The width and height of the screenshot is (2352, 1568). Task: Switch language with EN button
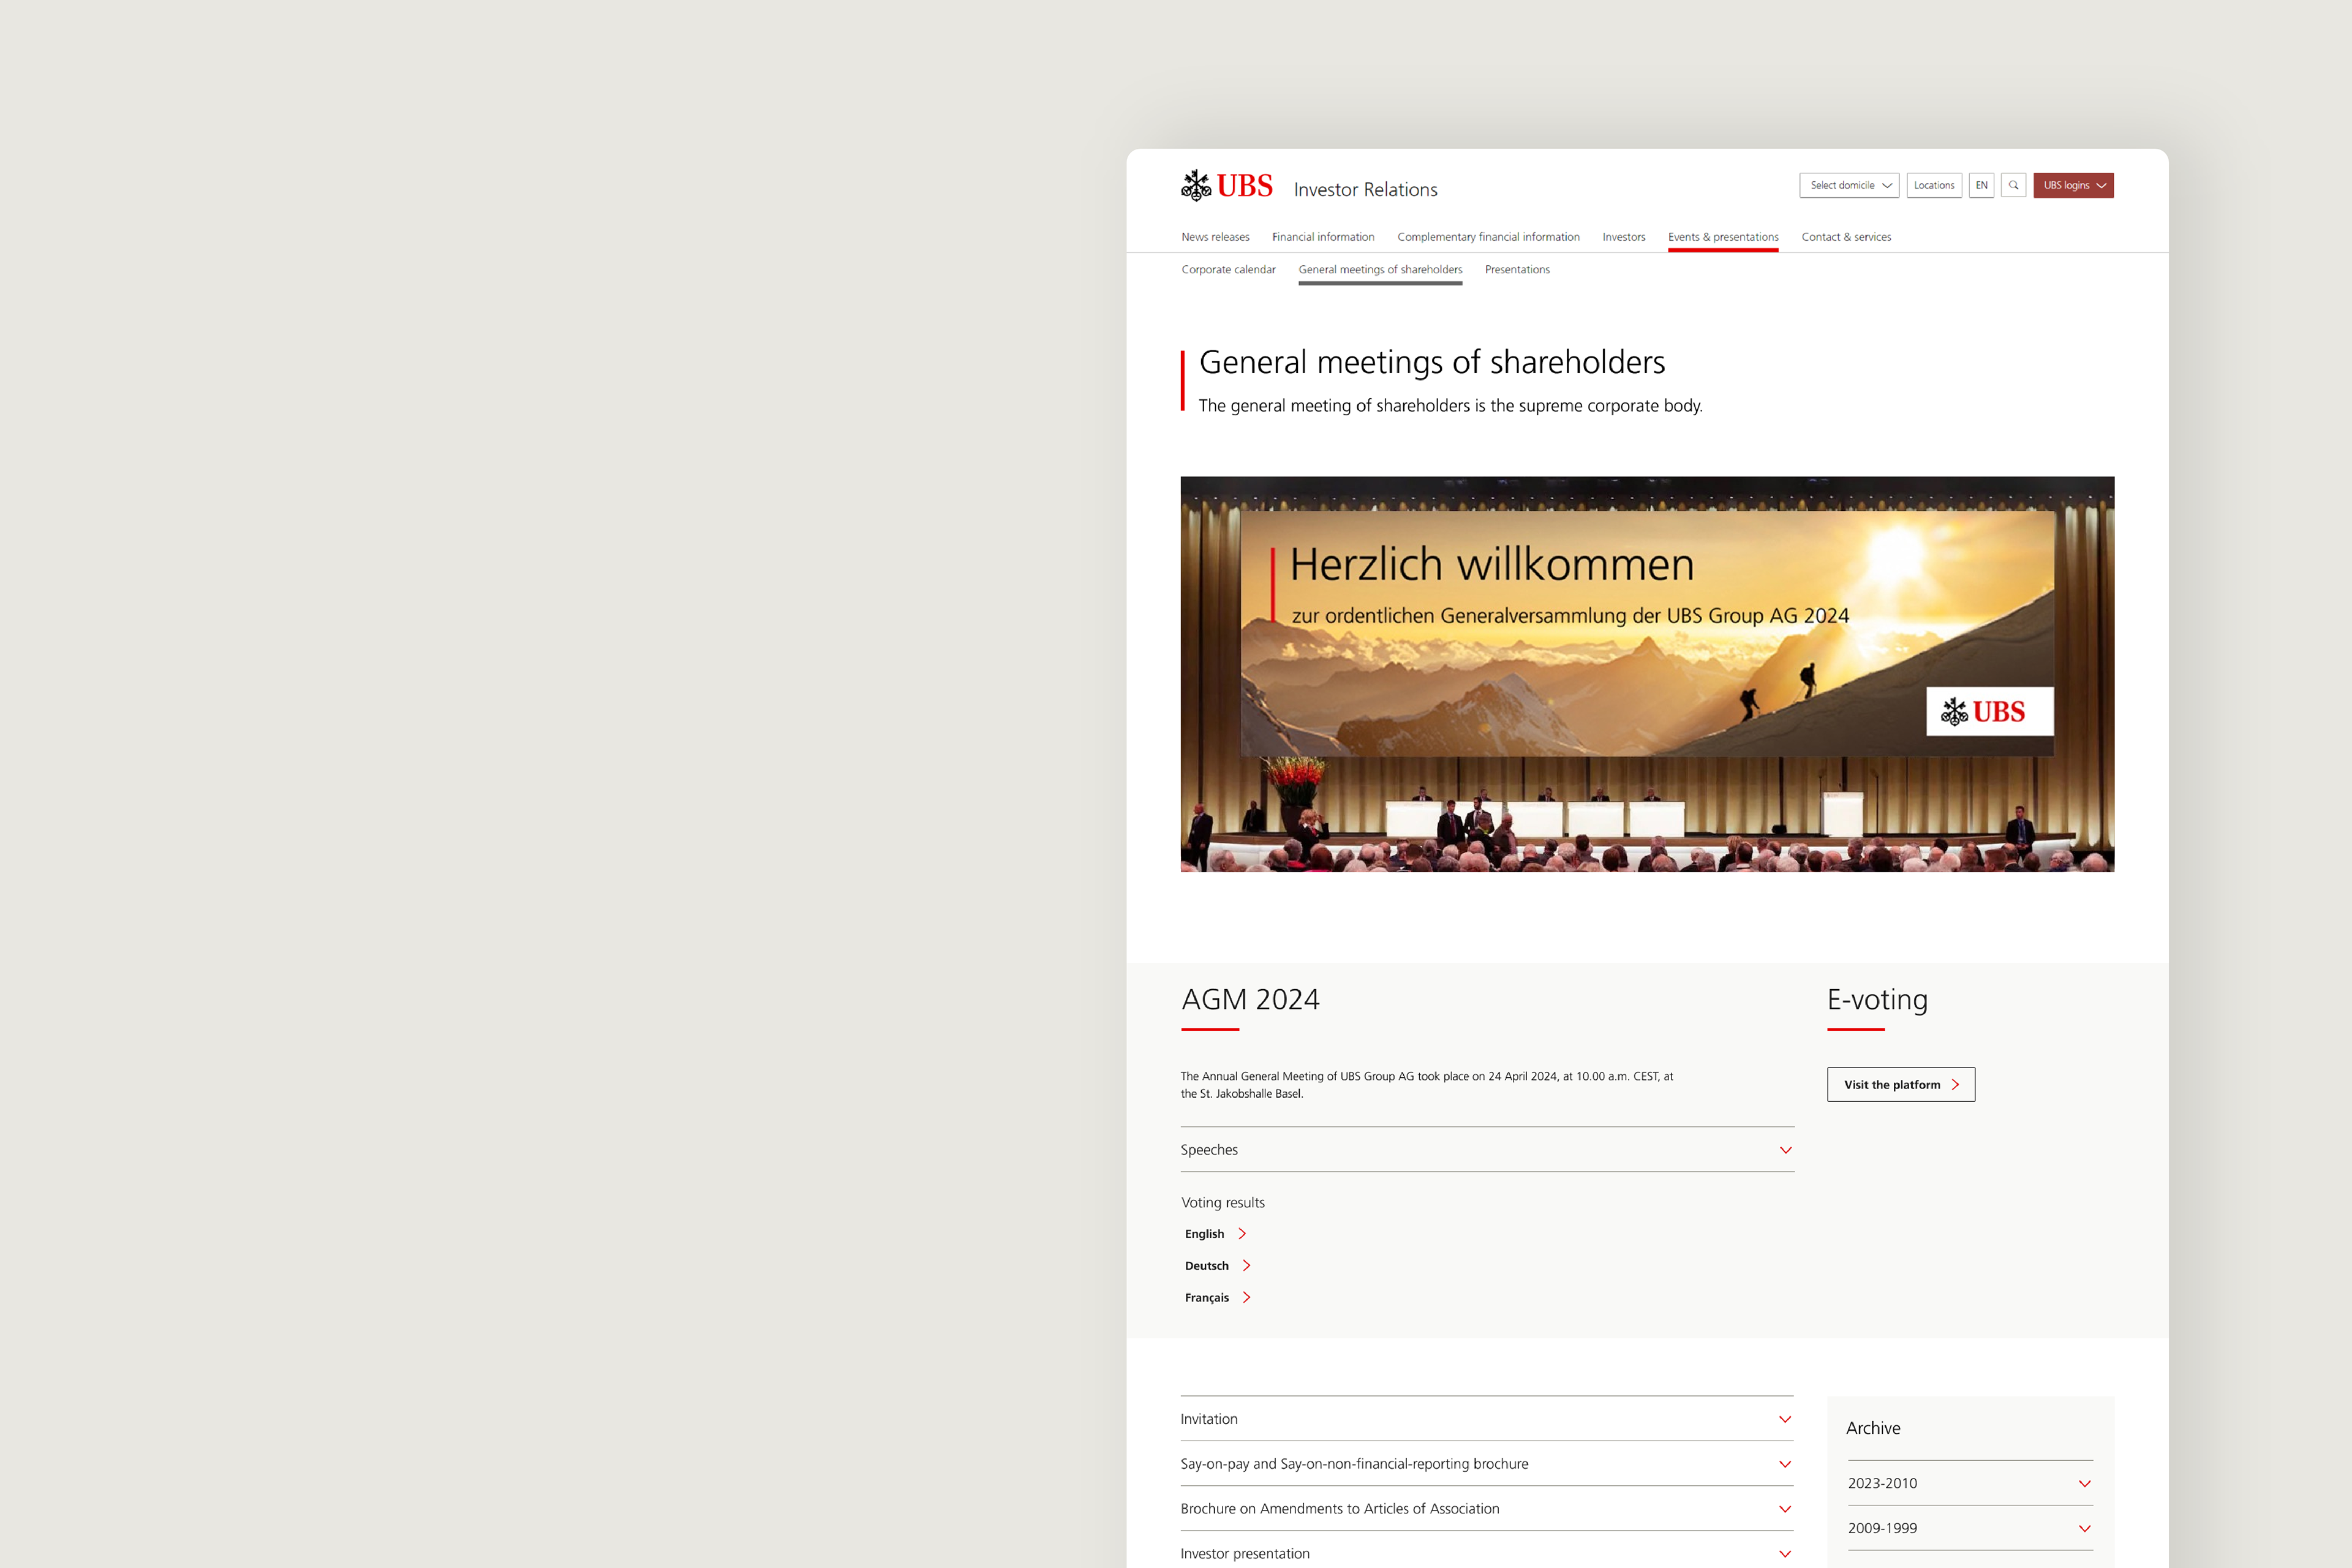tap(1981, 185)
